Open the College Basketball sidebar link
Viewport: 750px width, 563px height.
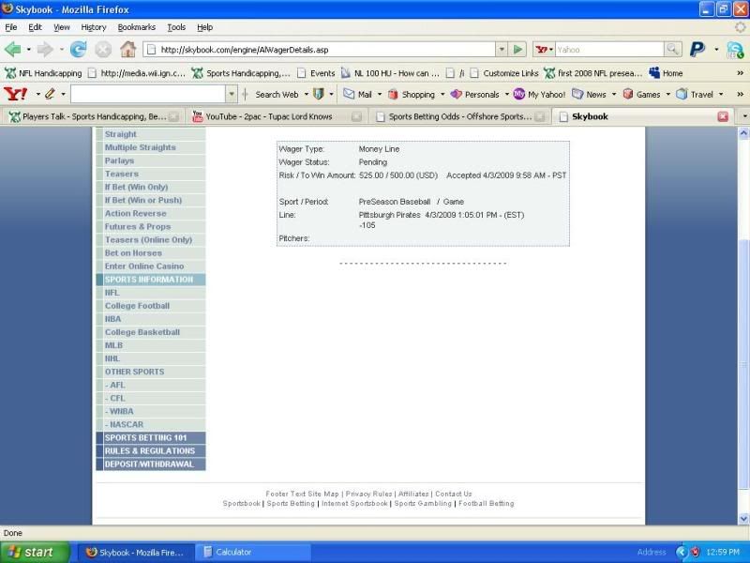coord(142,332)
